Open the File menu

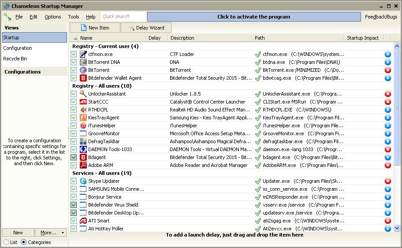(x=19, y=17)
